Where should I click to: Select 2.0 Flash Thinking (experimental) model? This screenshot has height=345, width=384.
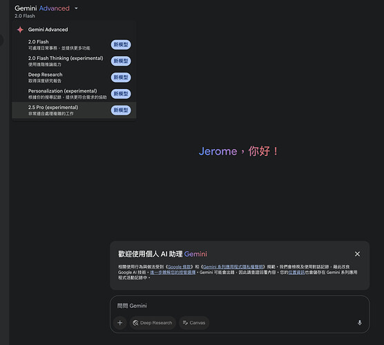pyautogui.click(x=74, y=61)
